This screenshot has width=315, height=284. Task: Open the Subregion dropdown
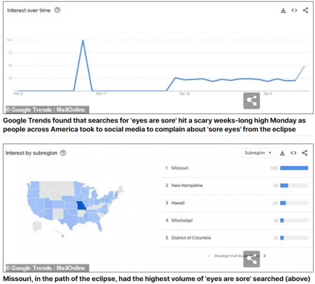click(x=258, y=153)
